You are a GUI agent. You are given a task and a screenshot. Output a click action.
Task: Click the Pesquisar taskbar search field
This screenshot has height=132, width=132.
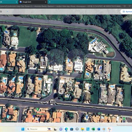[39, 129]
